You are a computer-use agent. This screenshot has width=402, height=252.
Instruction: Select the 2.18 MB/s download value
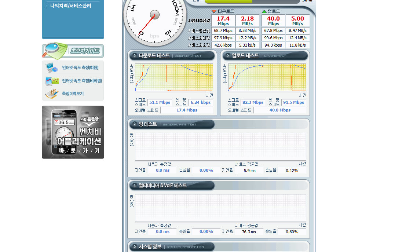tap(248, 21)
